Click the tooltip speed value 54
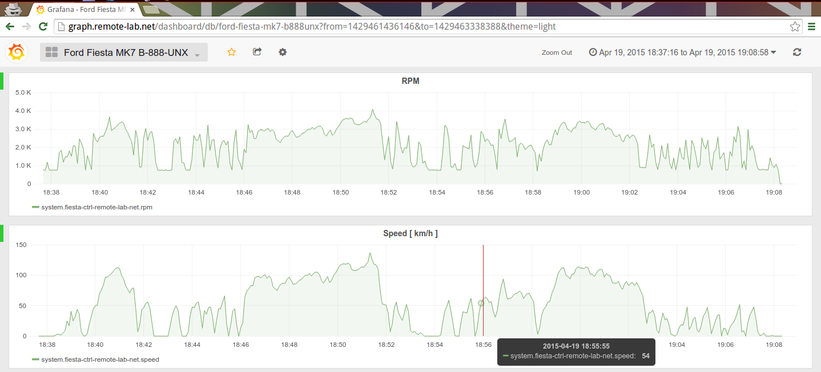Viewport: 821px width, 372px height. [x=646, y=356]
